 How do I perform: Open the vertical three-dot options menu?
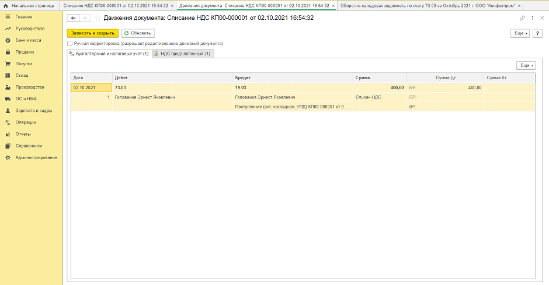[x=532, y=18]
